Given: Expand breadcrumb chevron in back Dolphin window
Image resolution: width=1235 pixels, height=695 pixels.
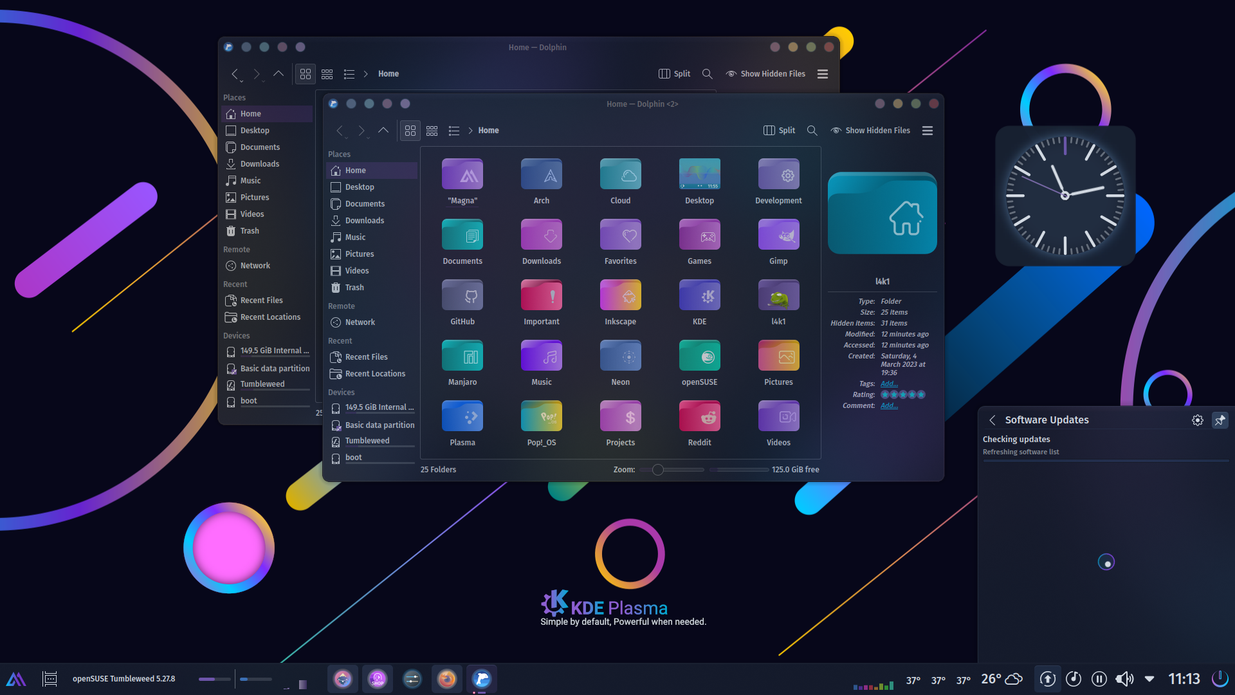Looking at the screenshot, I should [x=366, y=74].
